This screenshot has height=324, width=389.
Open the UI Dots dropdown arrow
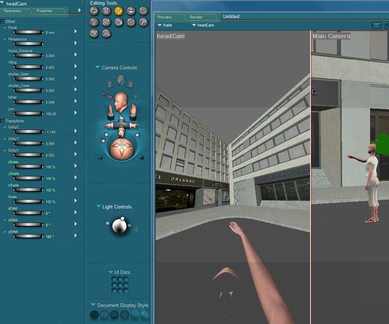point(111,272)
